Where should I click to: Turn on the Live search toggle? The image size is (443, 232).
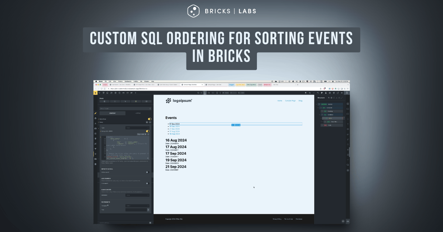148,183
